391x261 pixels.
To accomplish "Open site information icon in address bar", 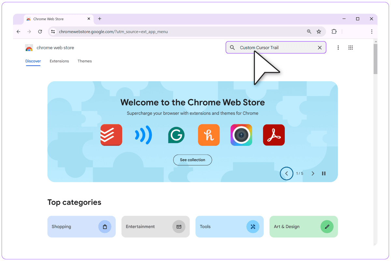I will [x=53, y=32].
